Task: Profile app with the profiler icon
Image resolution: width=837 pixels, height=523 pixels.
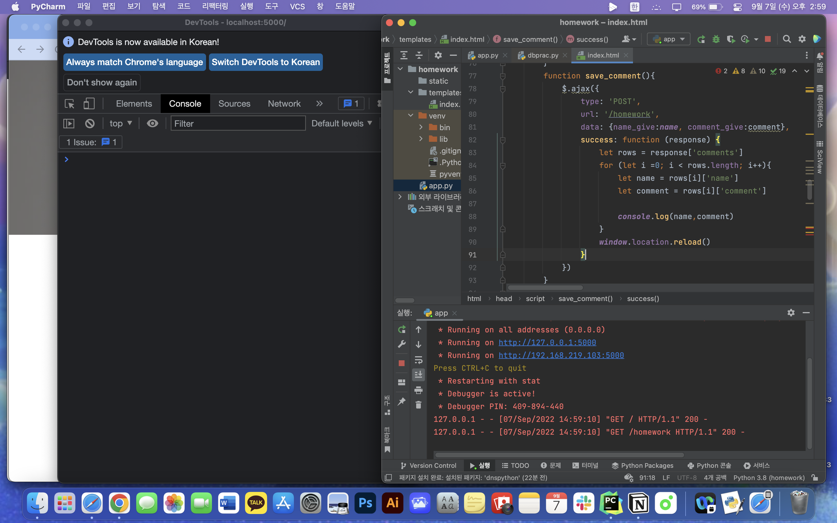Action: (x=745, y=39)
